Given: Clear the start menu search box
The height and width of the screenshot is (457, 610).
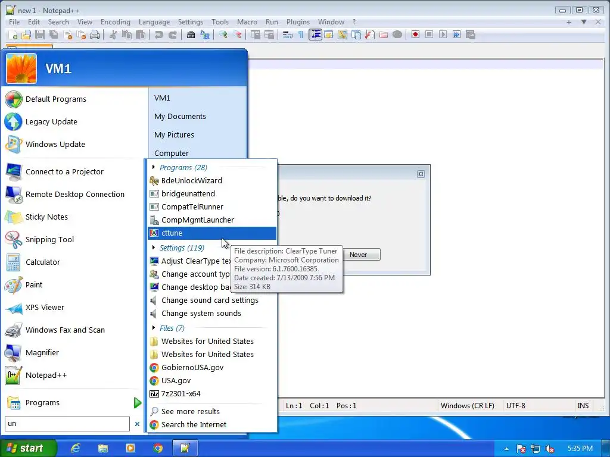Looking at the screenshot, I should 137,424.
